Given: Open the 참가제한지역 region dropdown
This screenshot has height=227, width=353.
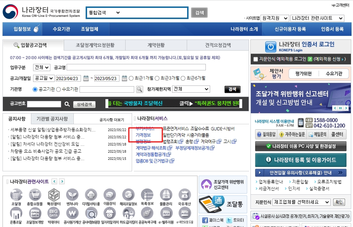Looking at the screenshot, I should pos(191,89).
